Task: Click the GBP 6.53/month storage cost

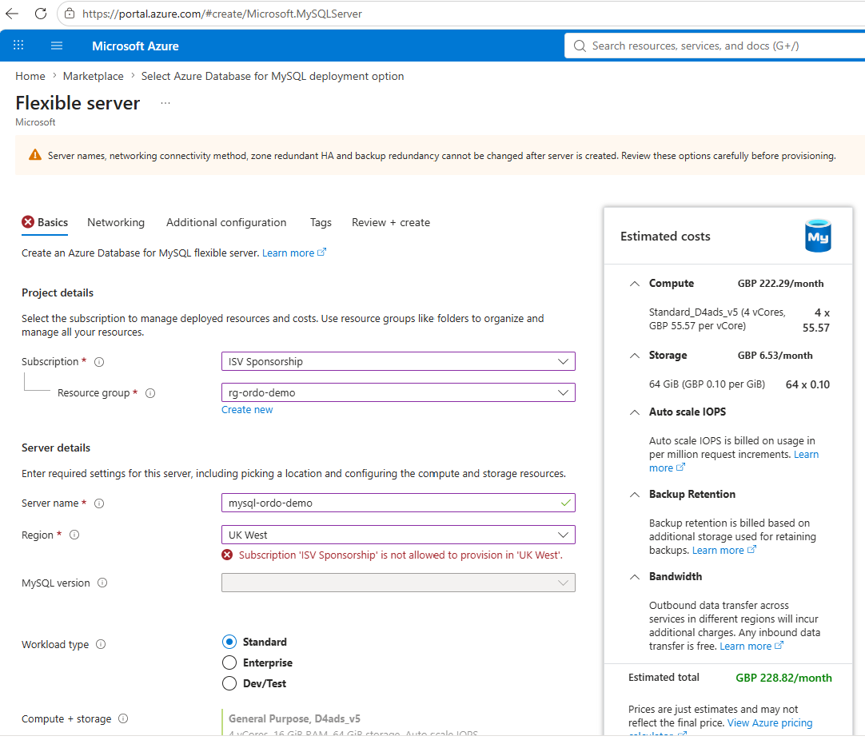Action: (x=775, y=356)
